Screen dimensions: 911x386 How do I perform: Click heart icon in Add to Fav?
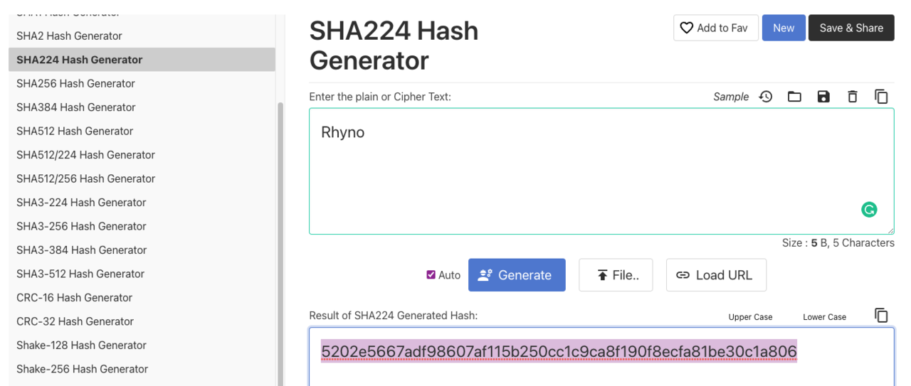point(686,28)
